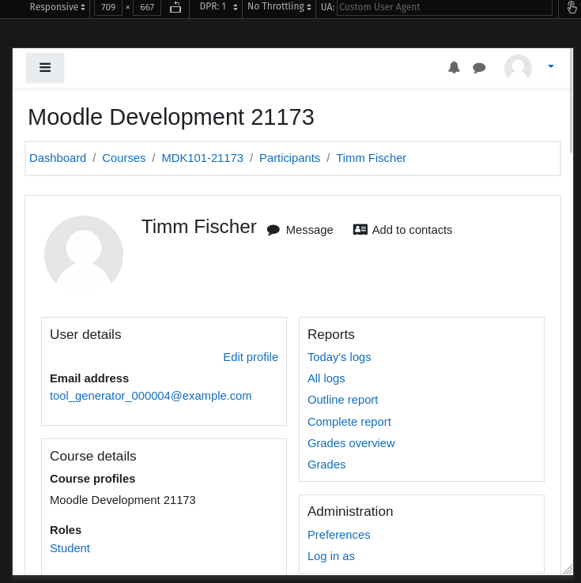Click the Message bubble icon beside name
This screenshot has width=581, height=583.
pyautogui.click(x=274, y=230)
